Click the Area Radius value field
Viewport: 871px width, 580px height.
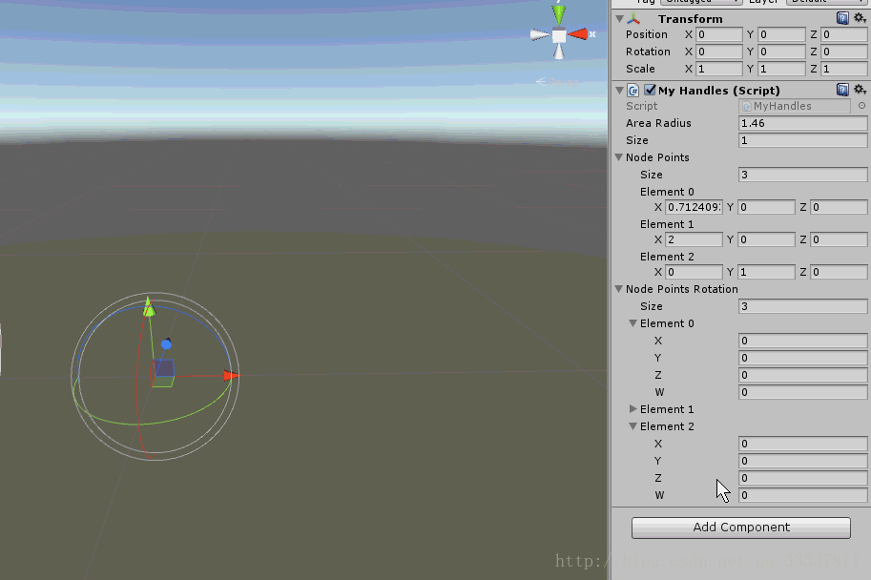point(801,123)
